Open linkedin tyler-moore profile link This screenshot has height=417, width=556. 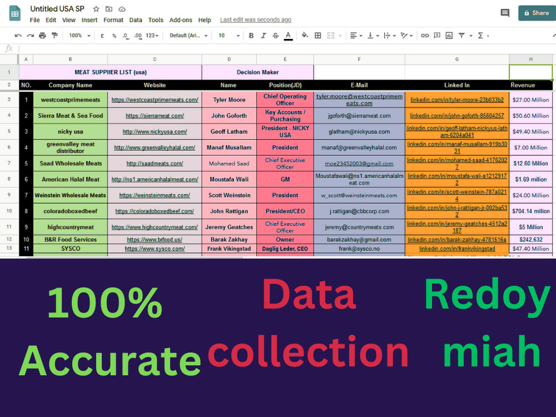(457, 100)
